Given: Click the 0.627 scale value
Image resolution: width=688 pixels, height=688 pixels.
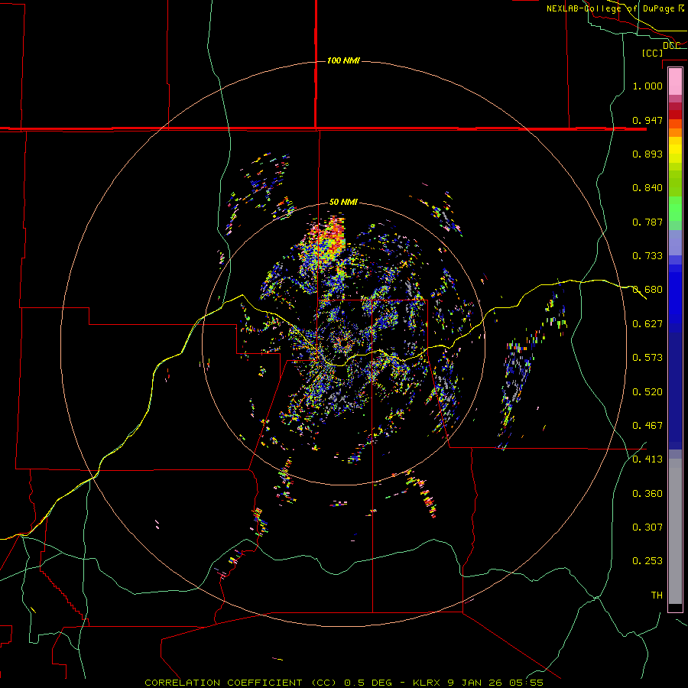Looking at the screenshot, I should coord(647,324).
